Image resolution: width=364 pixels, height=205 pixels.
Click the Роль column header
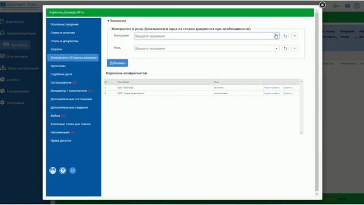[238, 82]
